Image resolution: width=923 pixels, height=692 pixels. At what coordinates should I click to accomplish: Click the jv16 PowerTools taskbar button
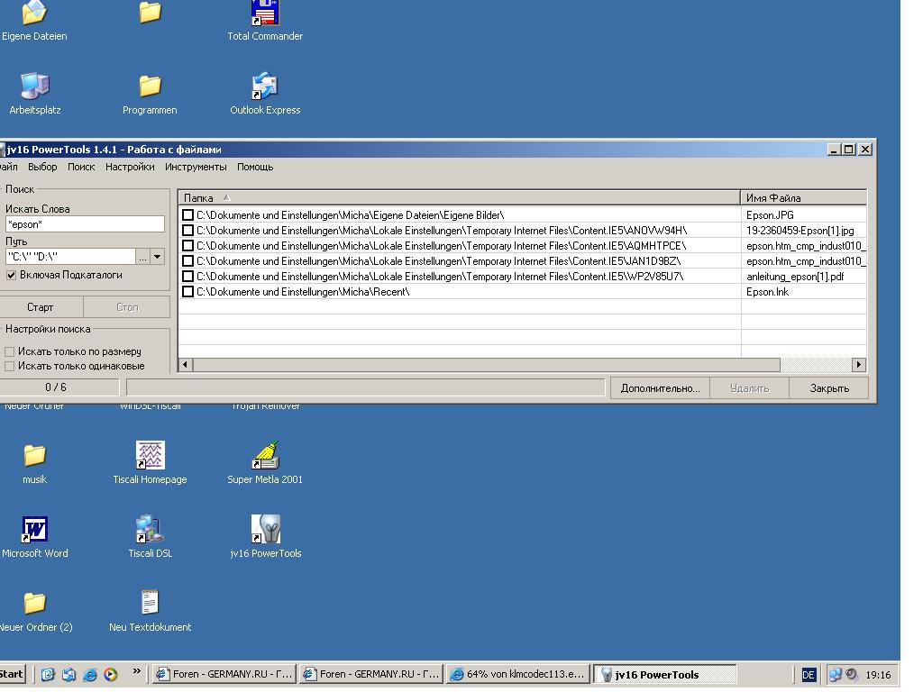[665, 674]
